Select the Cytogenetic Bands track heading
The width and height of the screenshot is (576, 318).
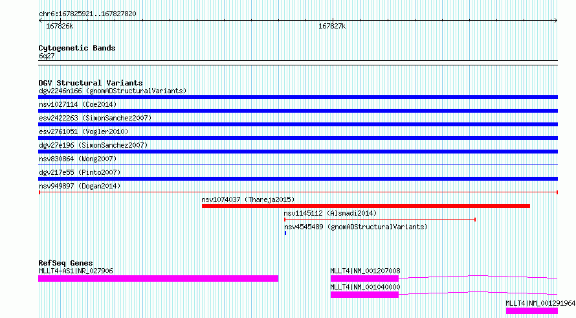point(77,48)
